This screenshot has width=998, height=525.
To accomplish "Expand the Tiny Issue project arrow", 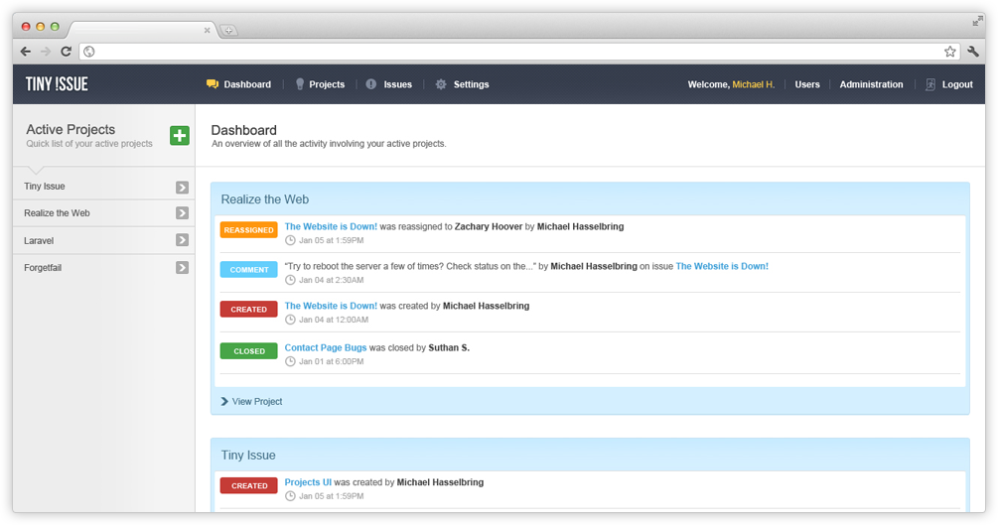I will (182, 187).
